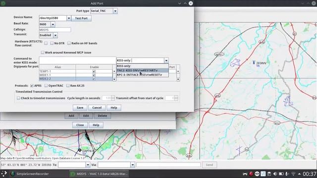Open the Via path dropdown in message bar
Screen dimensions: 317x178
[x=132, y=165]
